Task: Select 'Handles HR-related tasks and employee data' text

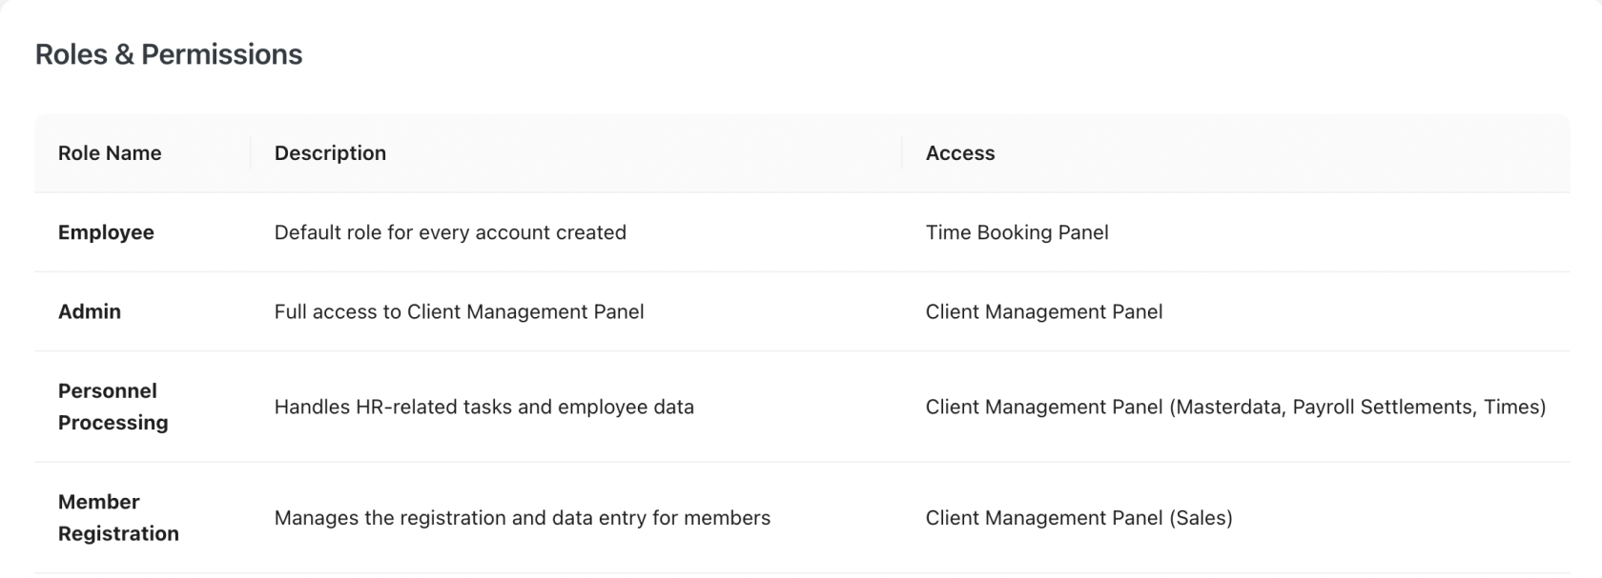Action: pyautogui.click(x=483, y=407)
